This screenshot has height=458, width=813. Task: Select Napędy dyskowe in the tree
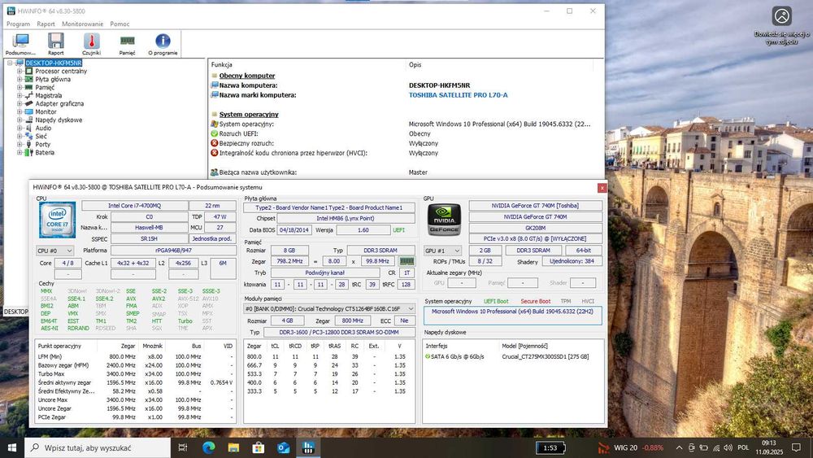click(59, 120)
